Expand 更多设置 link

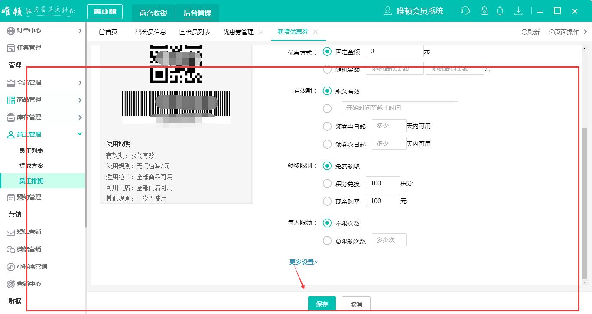(303, 262)
